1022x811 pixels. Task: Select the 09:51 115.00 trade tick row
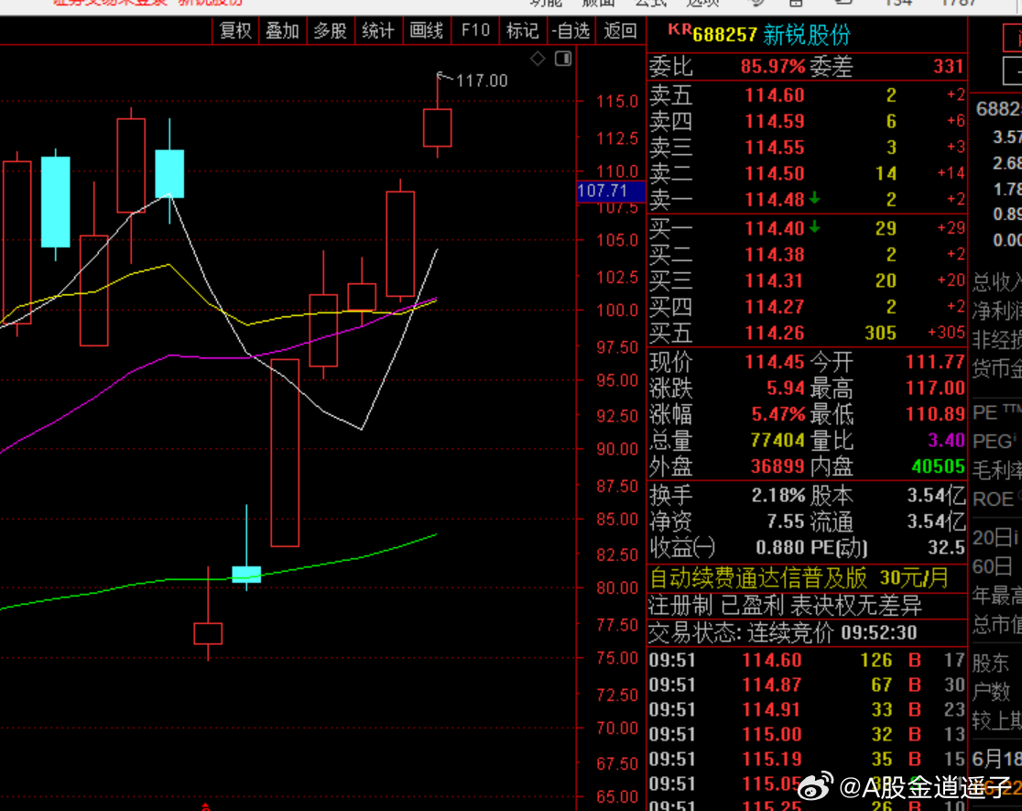click(x=807, y=735)
